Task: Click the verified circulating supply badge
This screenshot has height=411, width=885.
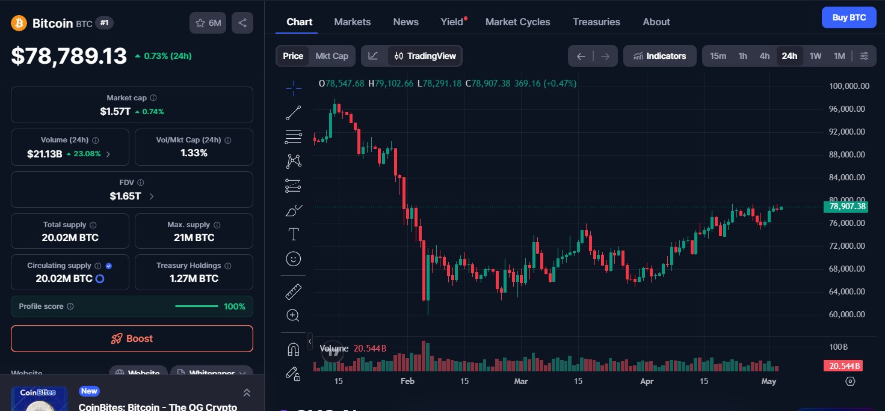Action: (108, 266)
